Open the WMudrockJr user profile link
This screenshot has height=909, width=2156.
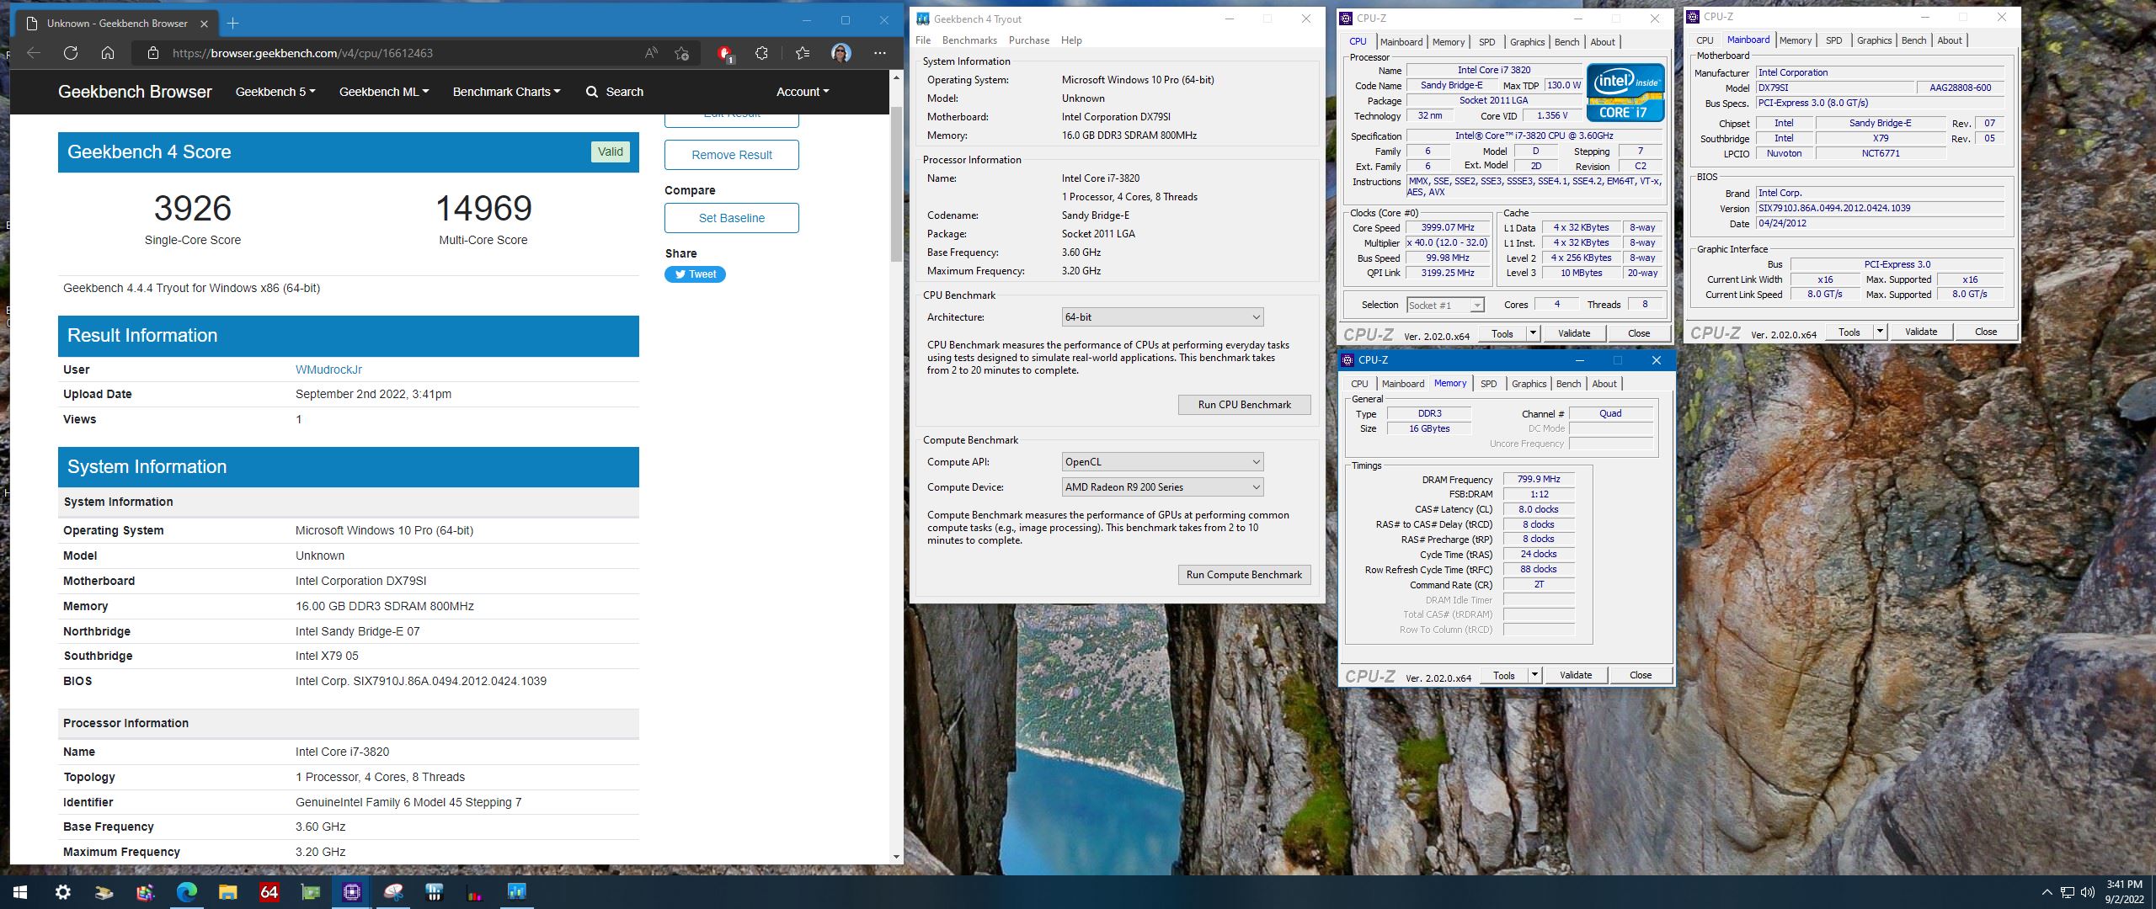click(x=328, y=369)
